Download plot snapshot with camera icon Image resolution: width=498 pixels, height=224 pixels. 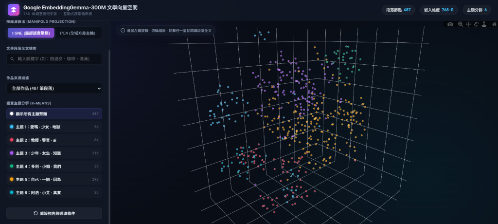[x=450, y=24]
